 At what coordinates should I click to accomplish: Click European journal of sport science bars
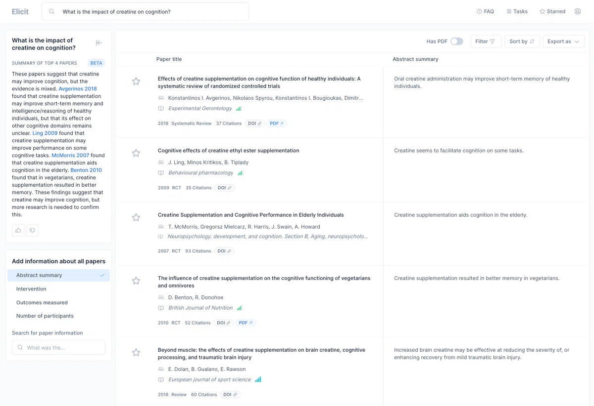click(x=258, y=379)
